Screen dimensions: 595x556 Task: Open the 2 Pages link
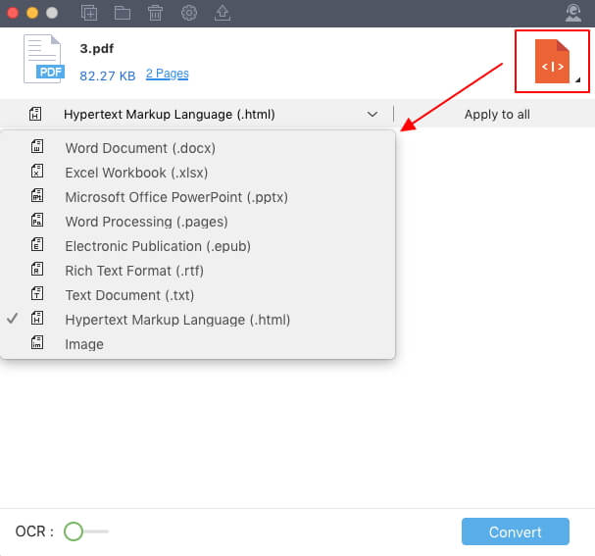(167, 74)
